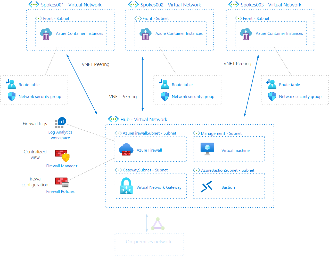The image size is (329, 265).
Task: Click the Bastion icon
Action: coord(206,187)
